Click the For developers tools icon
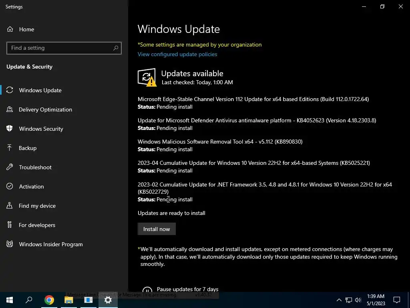 point(10,225)
